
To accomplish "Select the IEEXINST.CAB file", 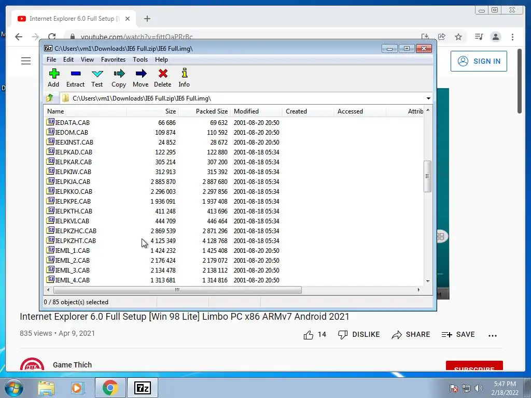I will point(70,142).
